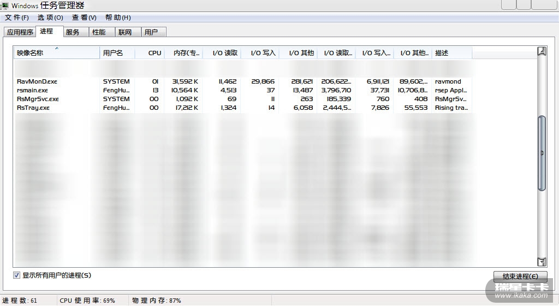
Task: Sort by truncated I/O 读取... column header
Action: pyautogui.click(x=336, y=53)
